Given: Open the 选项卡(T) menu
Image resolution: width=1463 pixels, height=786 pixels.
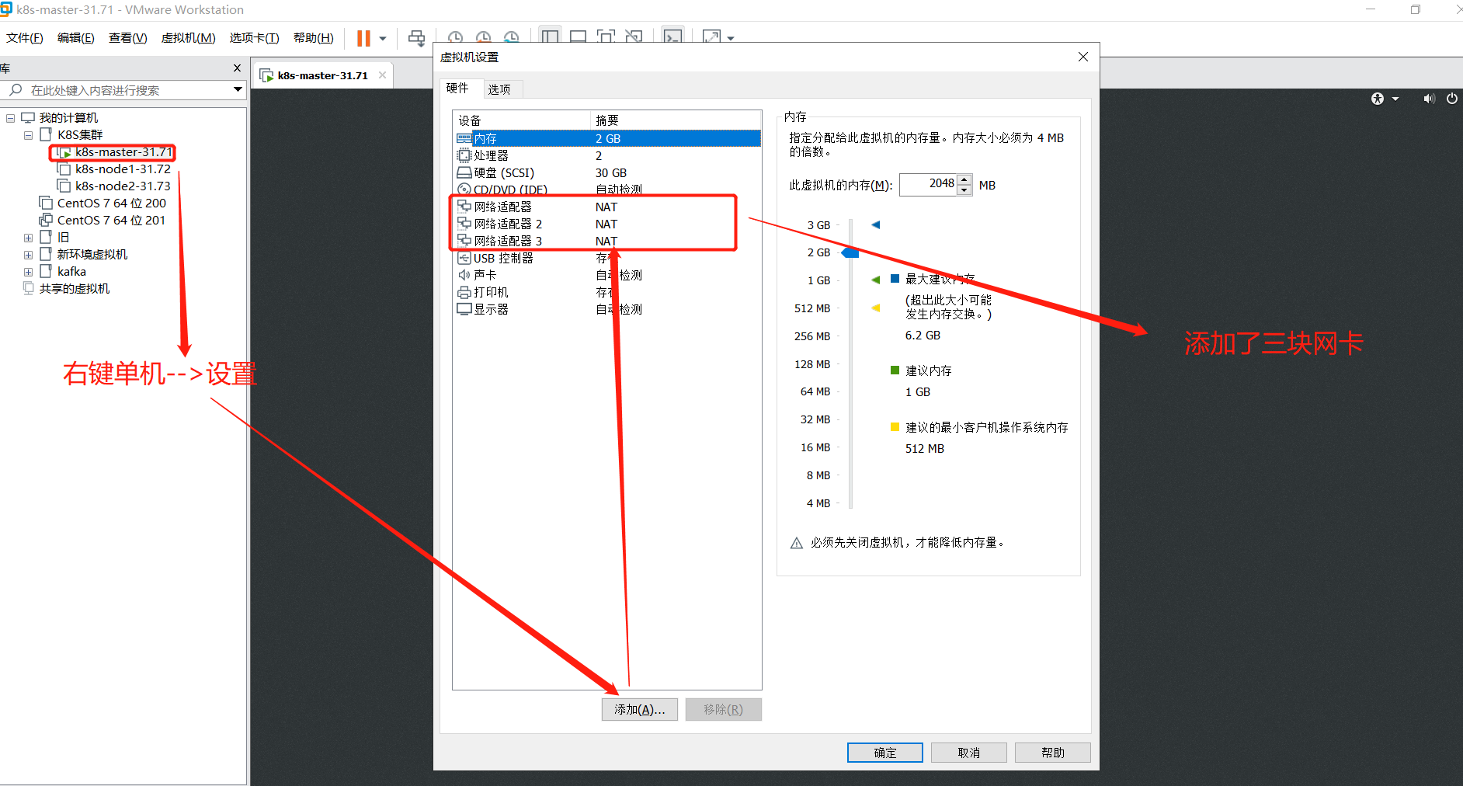Looking at the screenshot, I should pyautogui.click(x=254, y=38).
